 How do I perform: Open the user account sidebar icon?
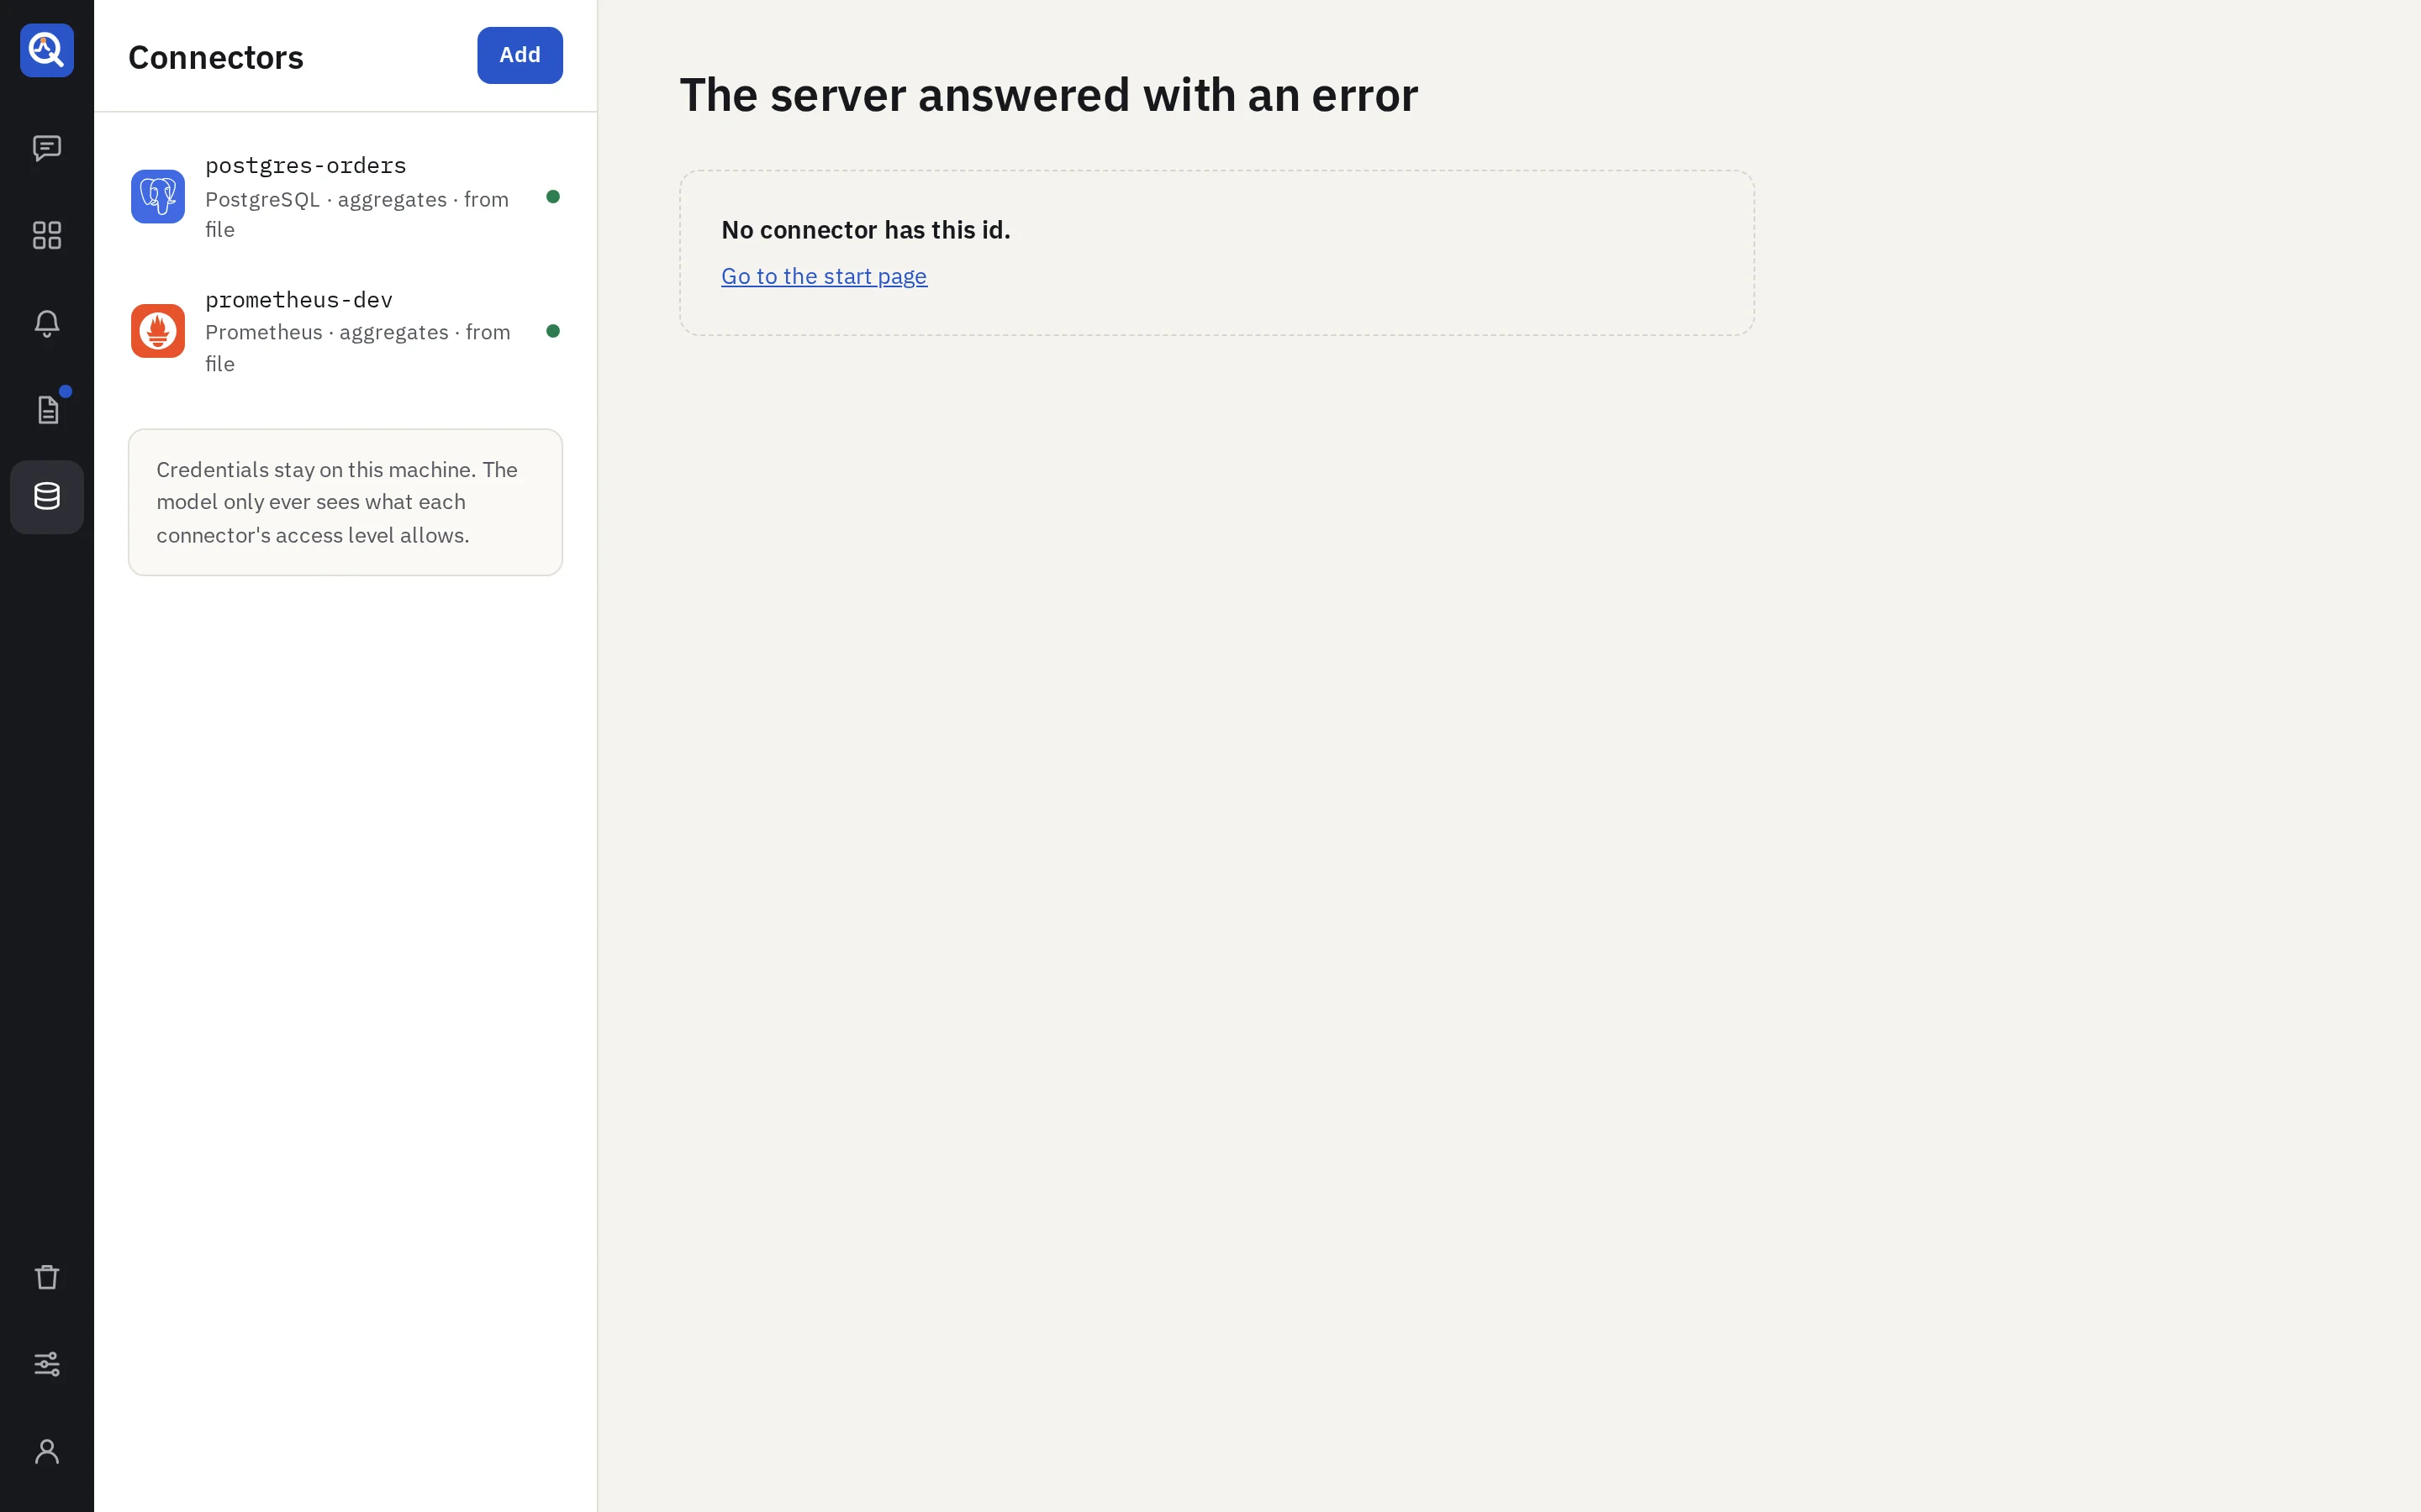pyautogui.click(x=47, y=1451)
